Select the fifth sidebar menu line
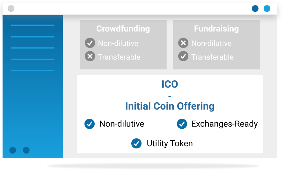306x172 pixels. [33, 71]
